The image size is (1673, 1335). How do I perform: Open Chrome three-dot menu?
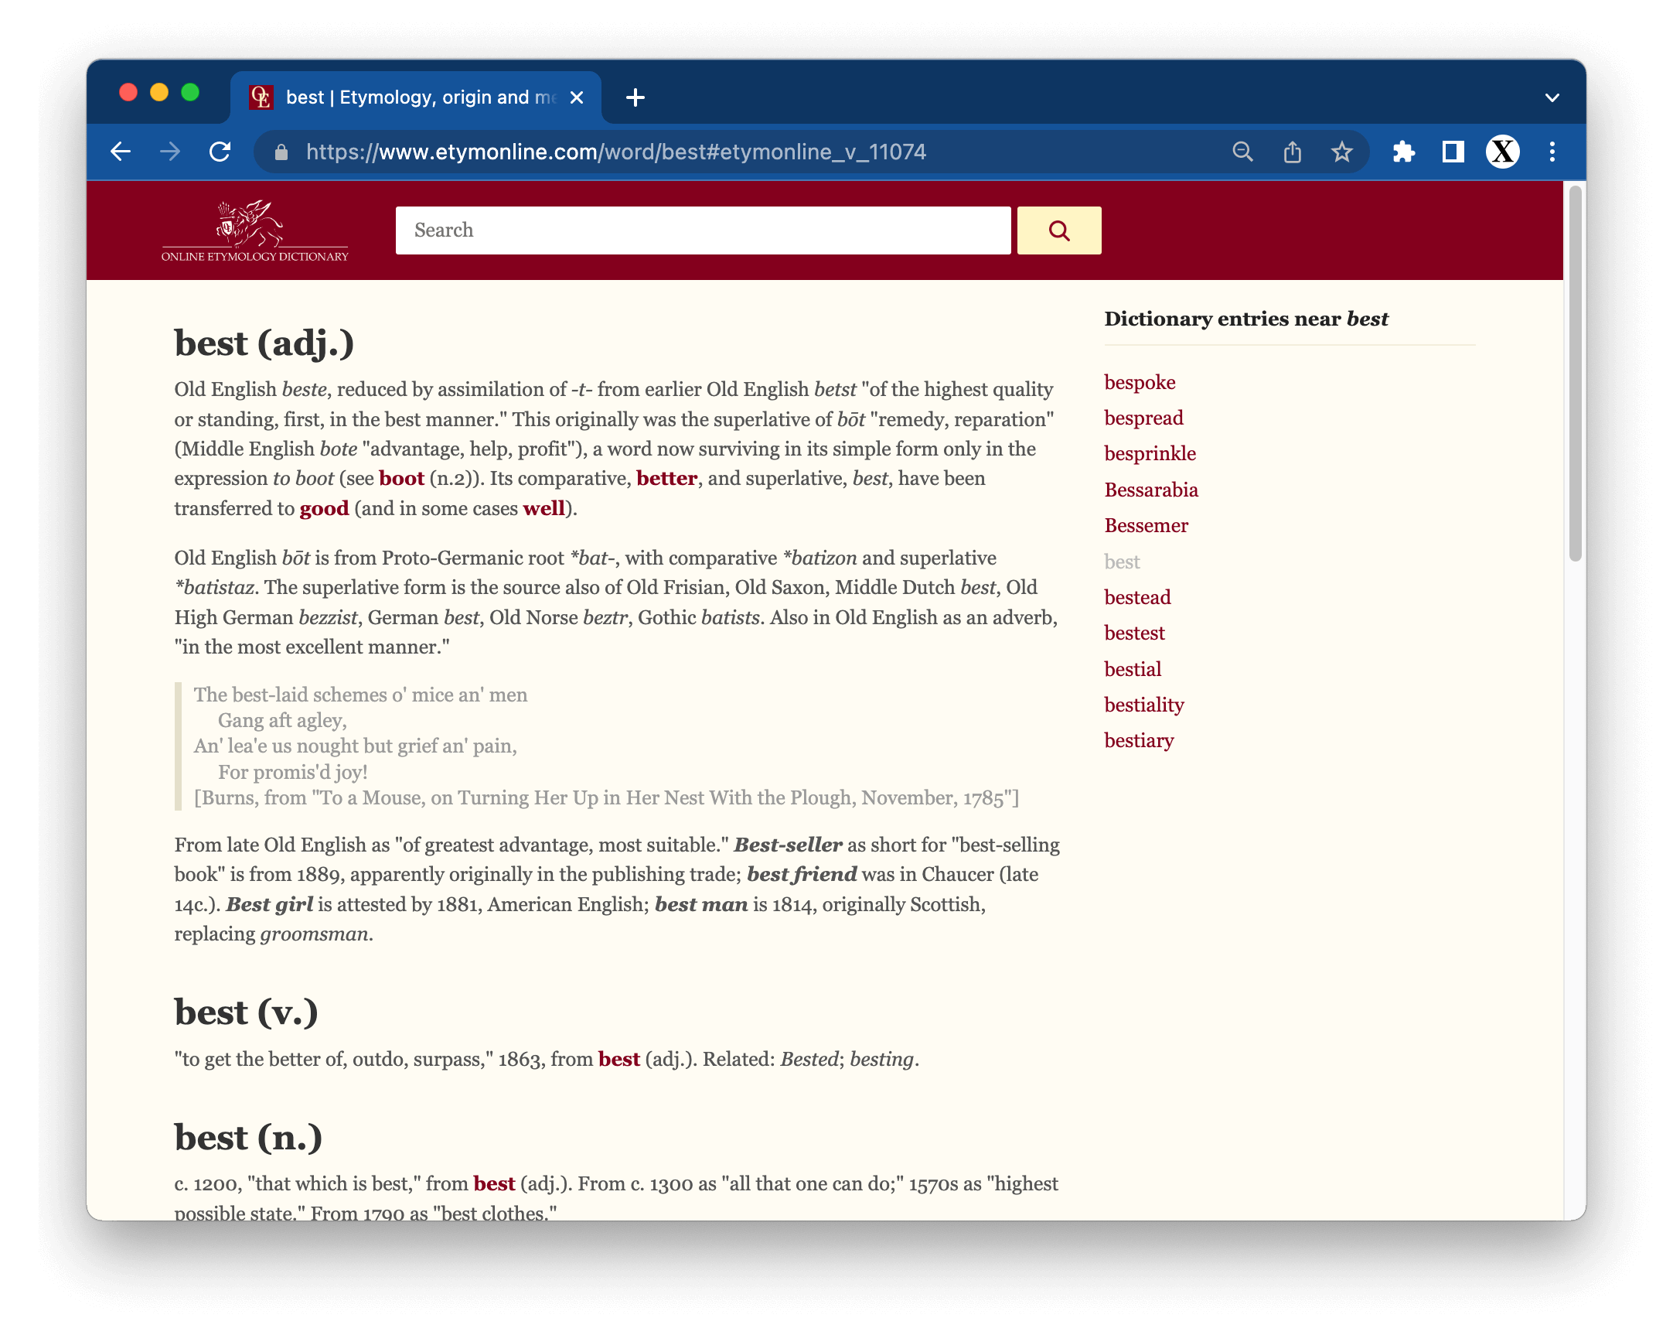(1552, 152)
